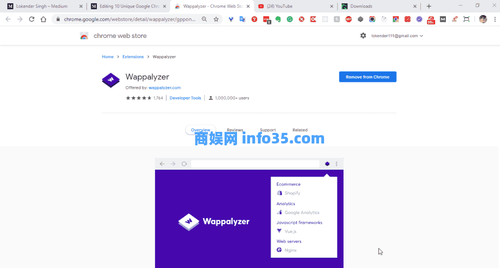Open the red lifebuoy extension icon
Viewport: 500px width, 268px height.
click(x=301, y=19)
